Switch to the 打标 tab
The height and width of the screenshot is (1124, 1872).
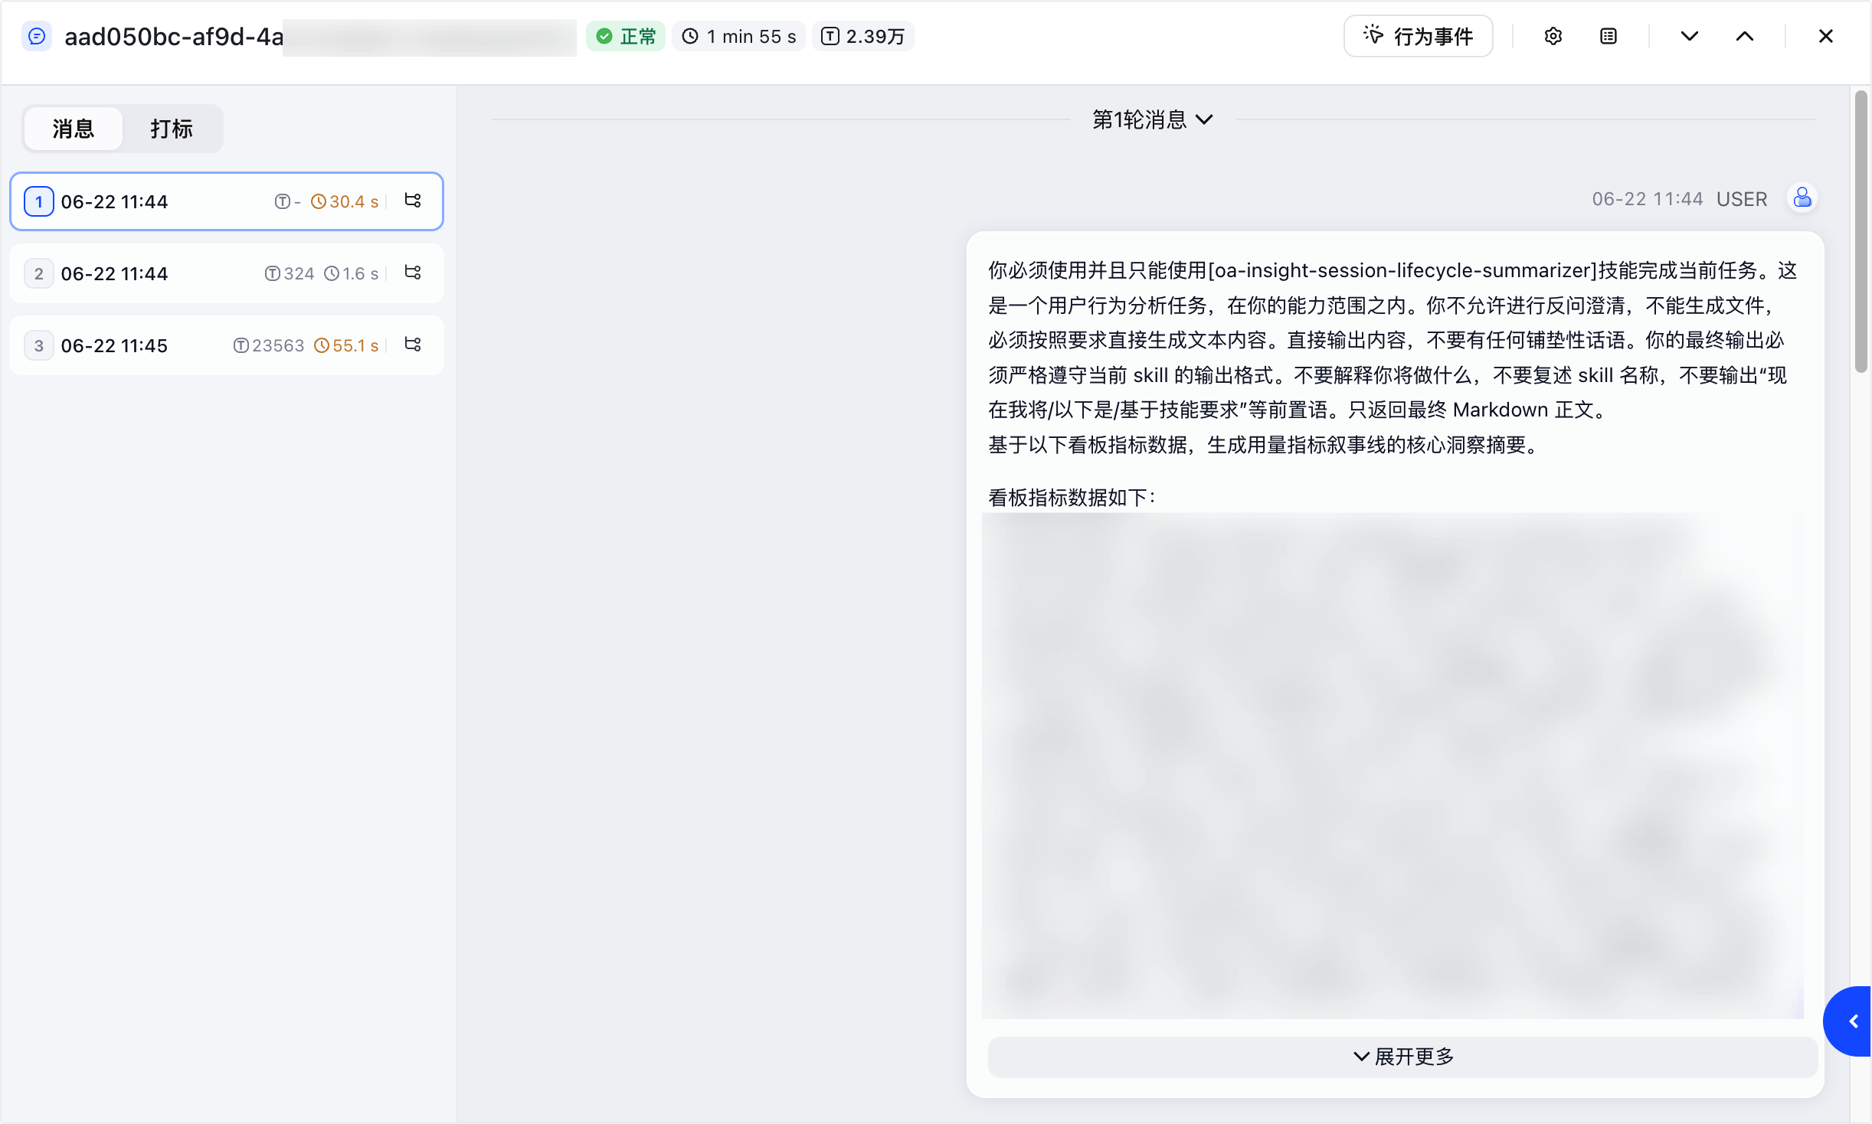(172, 129)
